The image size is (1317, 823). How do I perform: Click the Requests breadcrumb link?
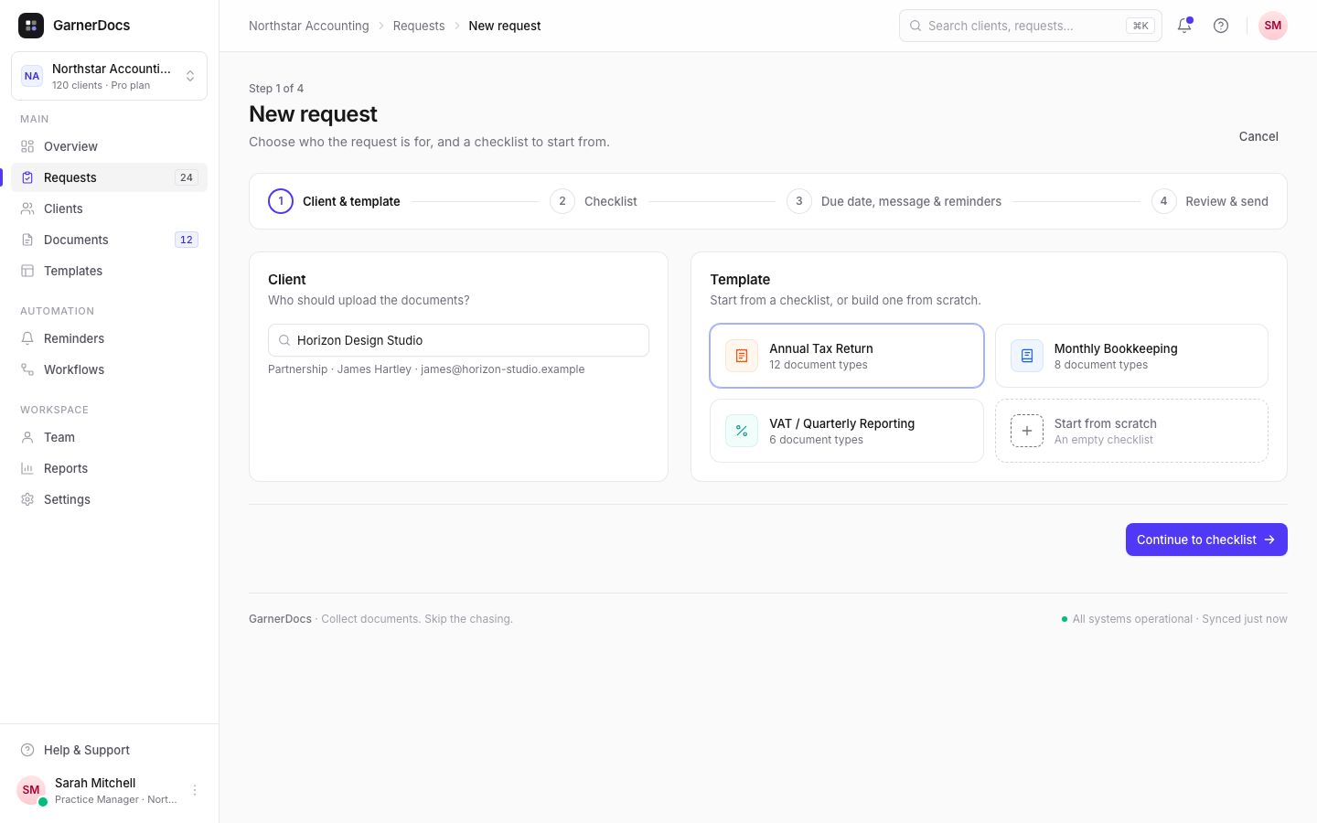[x=419, y=26]
